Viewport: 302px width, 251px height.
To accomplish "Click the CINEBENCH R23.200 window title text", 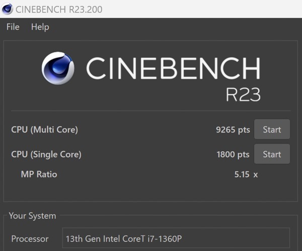I will pyautogui.click(x=59, y=10).
